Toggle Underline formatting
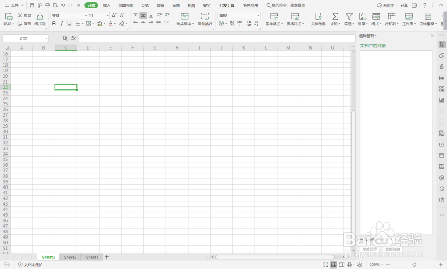Image resolution: width=447 pixels, height=269 pixels. pos(69,24)
